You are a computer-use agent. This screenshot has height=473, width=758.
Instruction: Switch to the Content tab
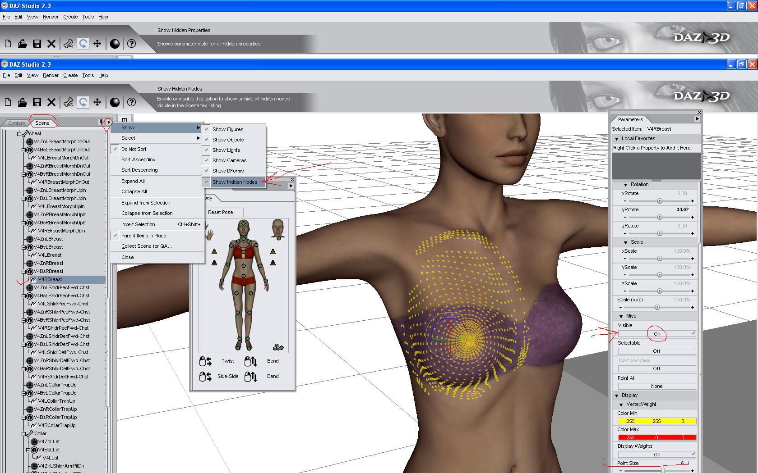pos(16,123)
